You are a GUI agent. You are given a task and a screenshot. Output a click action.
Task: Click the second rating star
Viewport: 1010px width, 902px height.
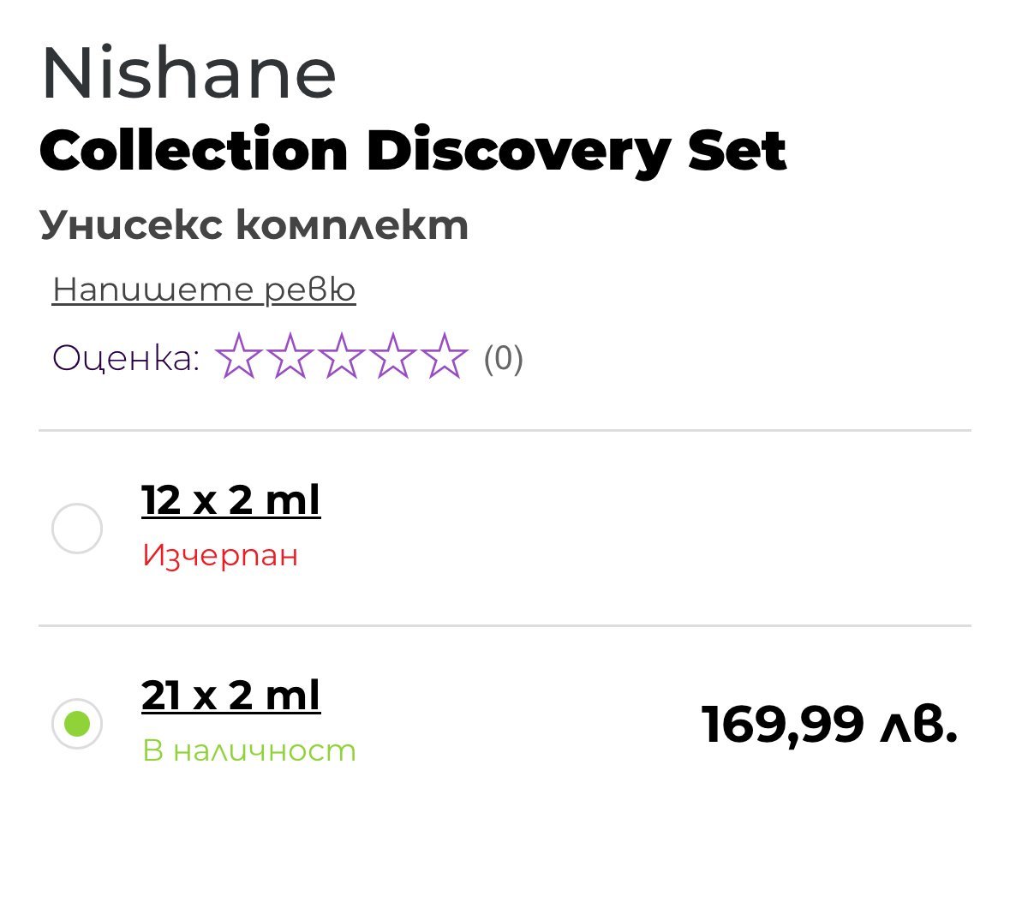[x=290, y=356]
